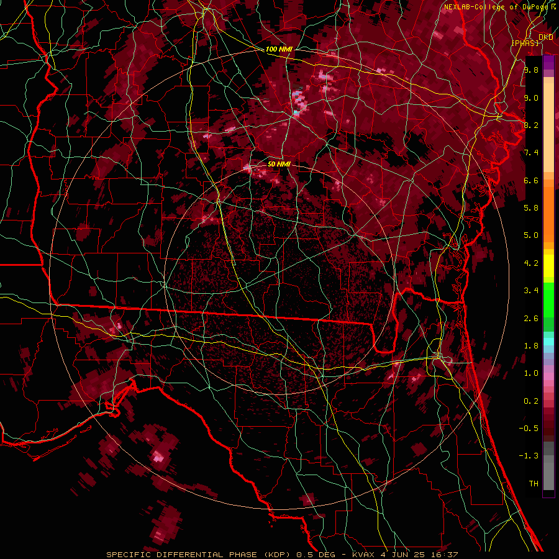Pick the pink segment of the color scale
The image size is (559, 559).
pos(548,376)
